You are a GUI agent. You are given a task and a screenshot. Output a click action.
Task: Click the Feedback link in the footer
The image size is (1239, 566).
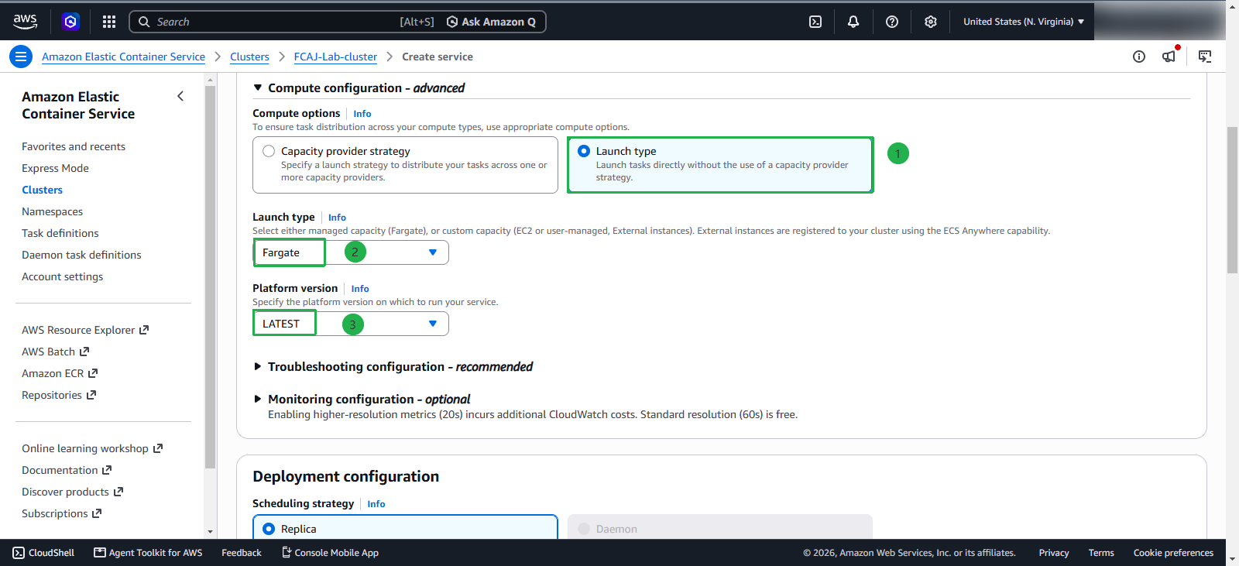(242, 553)
